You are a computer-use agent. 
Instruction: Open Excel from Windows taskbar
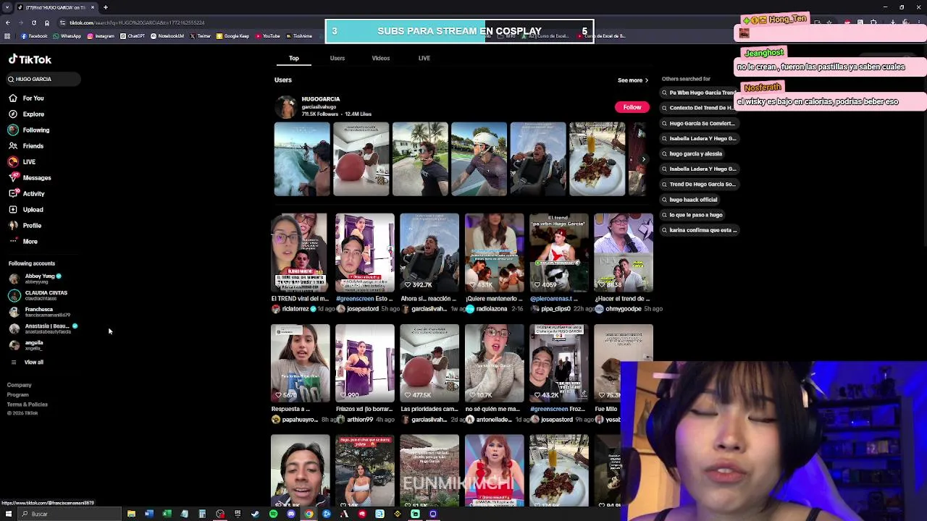pos(167,514)
